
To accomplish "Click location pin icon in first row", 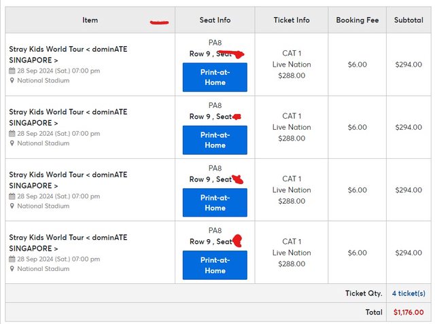I will [12, 81].
